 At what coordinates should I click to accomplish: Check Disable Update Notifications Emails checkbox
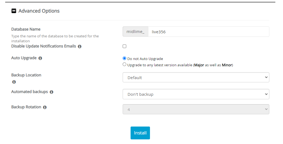tap(124, 46)
